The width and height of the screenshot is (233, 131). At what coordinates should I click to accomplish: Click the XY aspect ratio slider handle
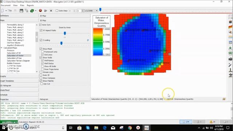point(65,33)
